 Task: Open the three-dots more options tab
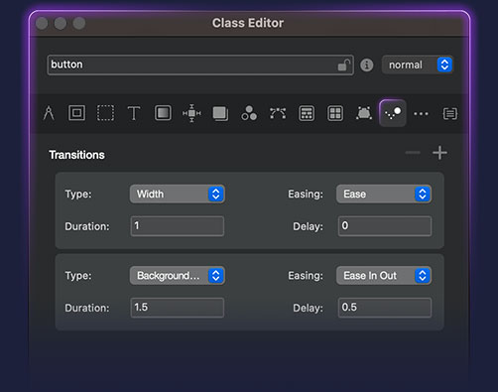tap(421, 114)
